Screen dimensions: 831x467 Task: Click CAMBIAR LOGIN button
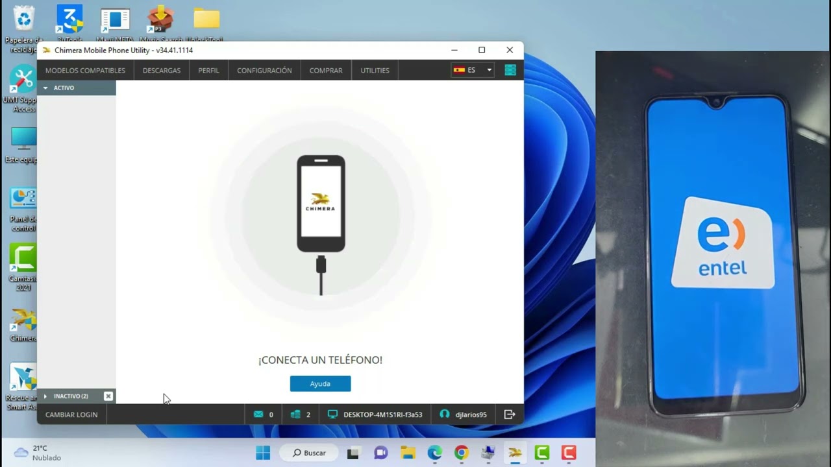(x=71, y=414)
